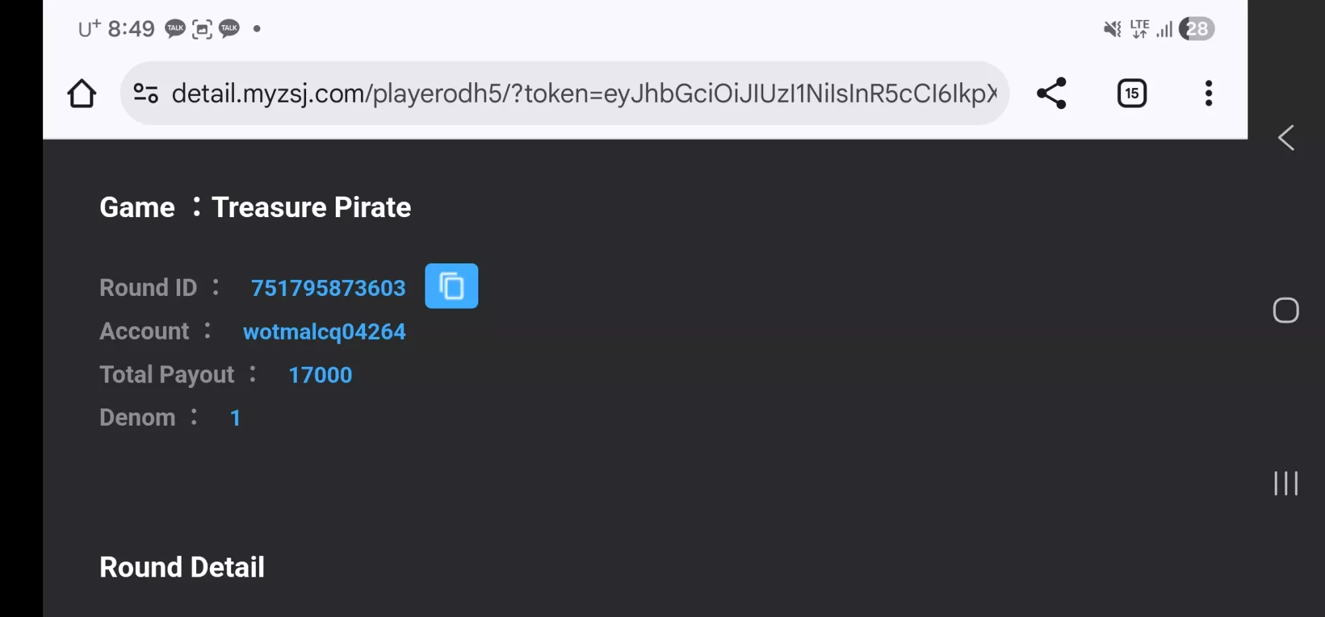
Task: Tap the browser home icon
Action: pos(81,93)
